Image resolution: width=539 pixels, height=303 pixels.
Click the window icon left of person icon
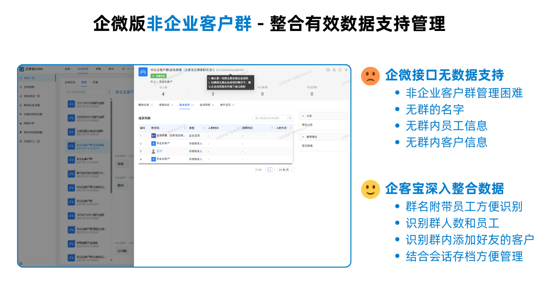[328, 70]
